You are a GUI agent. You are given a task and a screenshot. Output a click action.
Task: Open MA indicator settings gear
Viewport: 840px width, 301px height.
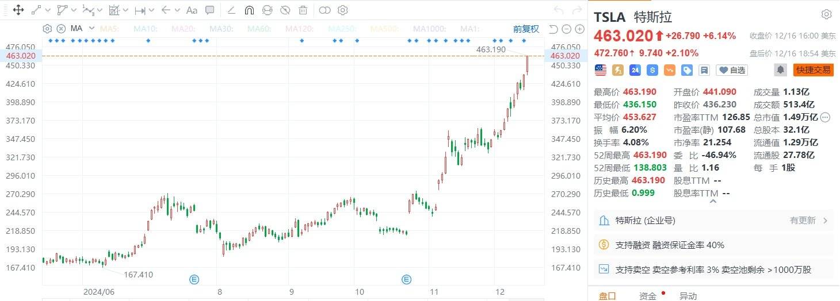47,28
